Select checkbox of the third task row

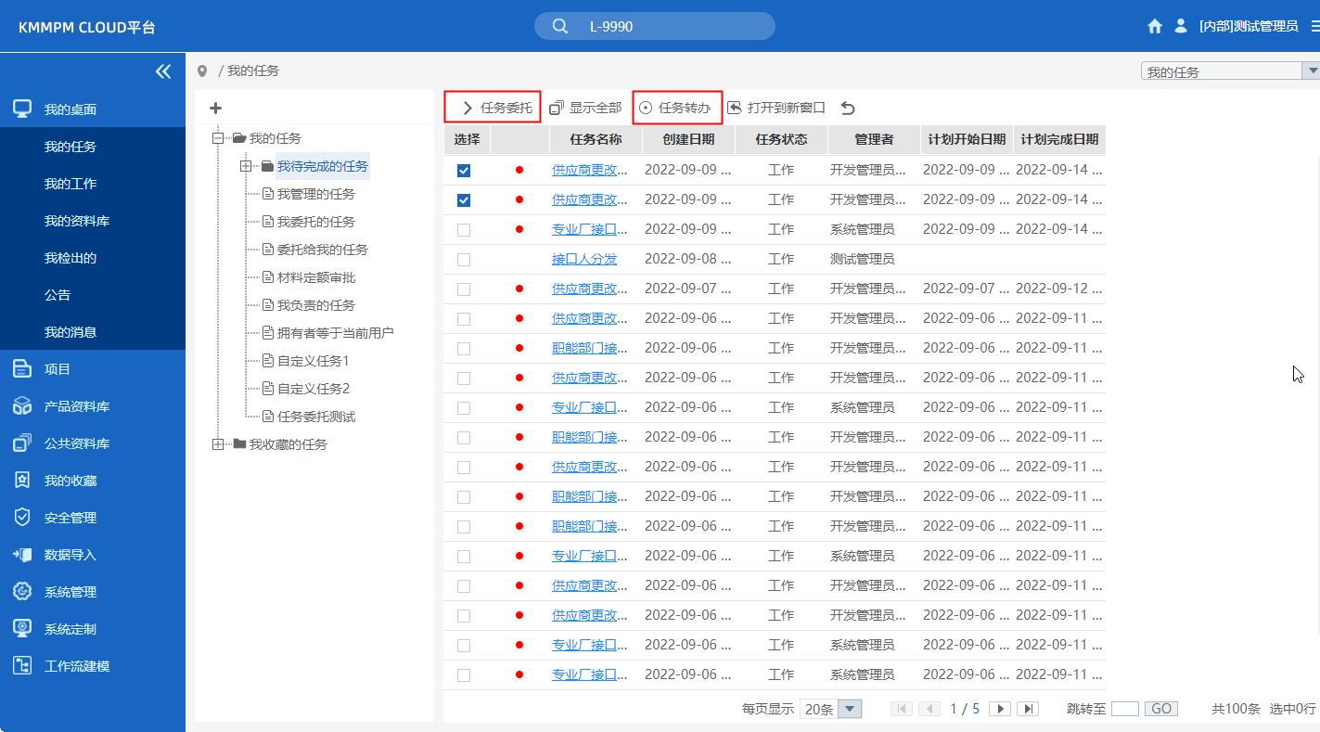[463, 229]
